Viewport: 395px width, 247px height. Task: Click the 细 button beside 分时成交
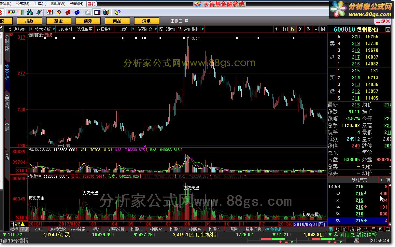click(388, 180)
